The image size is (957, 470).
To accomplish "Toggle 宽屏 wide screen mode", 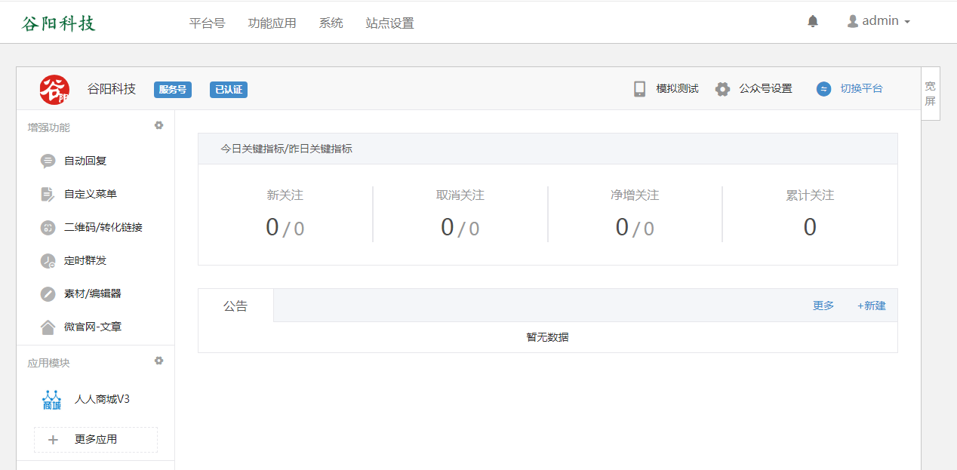I will tap(931, 94).
